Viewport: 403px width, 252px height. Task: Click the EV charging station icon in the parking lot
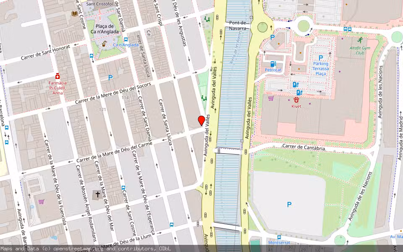pyautogui.click(x=295, y=85)
